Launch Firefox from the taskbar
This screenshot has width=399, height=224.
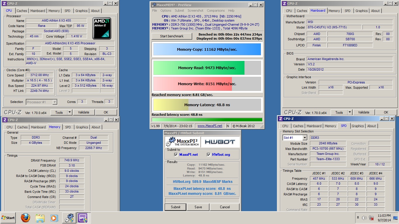click(x=26, y=218)
